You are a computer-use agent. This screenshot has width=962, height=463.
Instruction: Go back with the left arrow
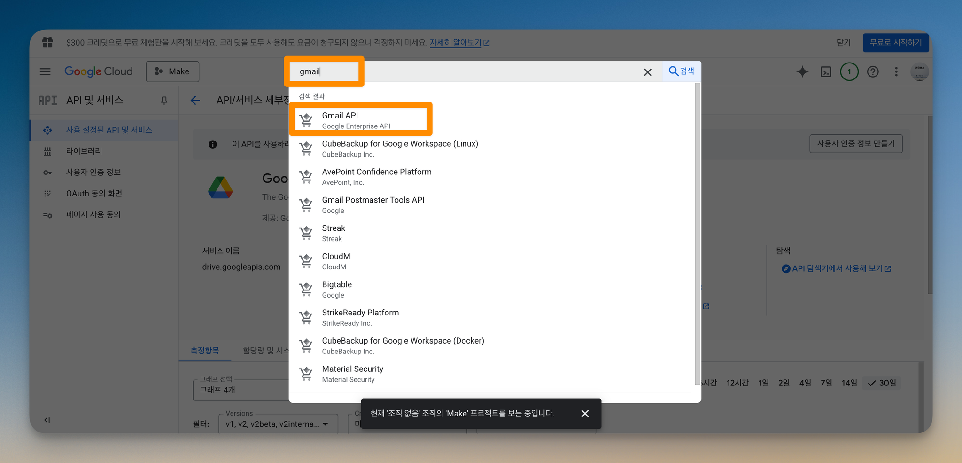pos(195,100)
